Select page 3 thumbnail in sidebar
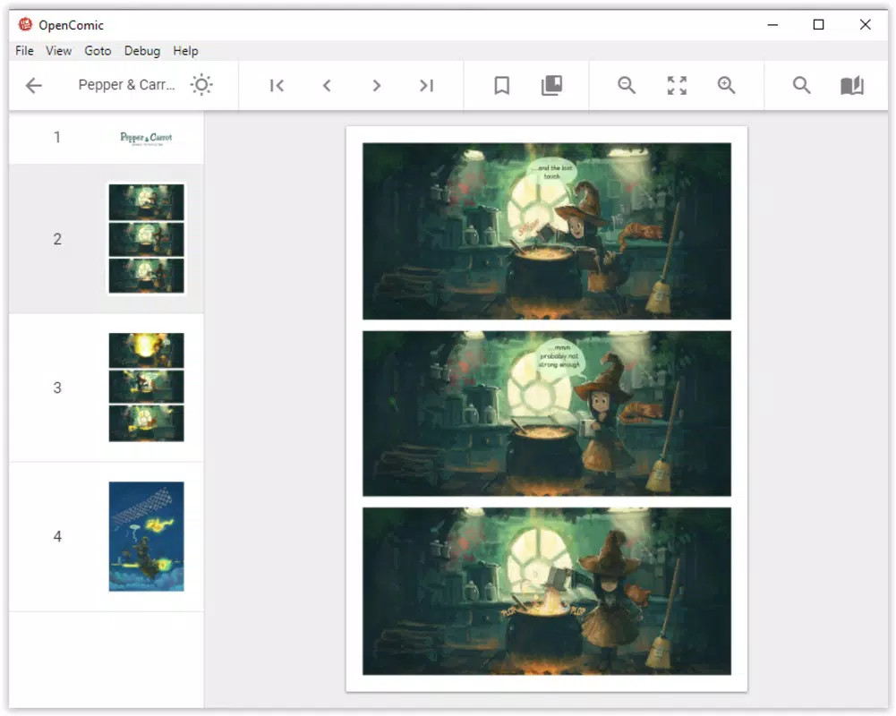Viewport: 896px width, 716px height. (146, 388)
